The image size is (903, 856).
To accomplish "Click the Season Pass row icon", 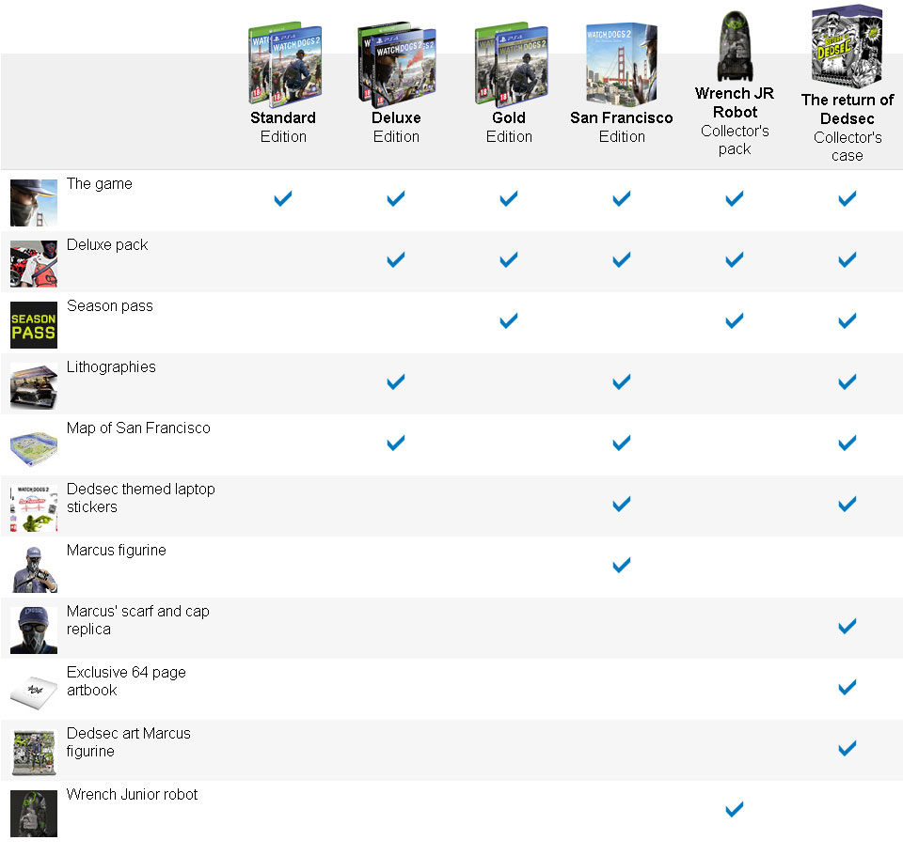I will pyautogui.click(x=33, y=325).
